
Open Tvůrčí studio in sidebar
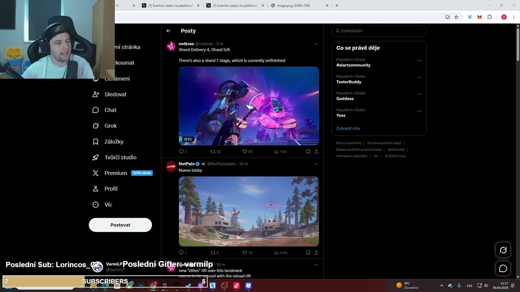(115, 157)
